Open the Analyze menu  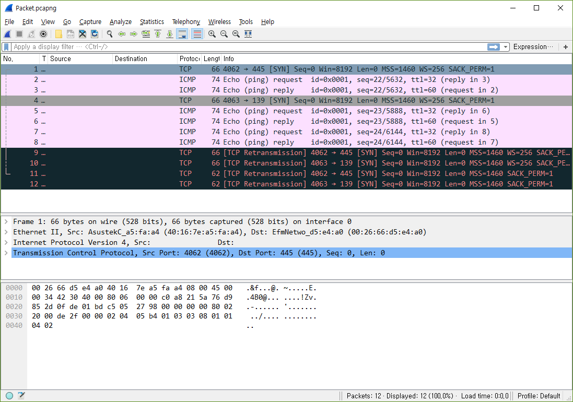[121, 22]
